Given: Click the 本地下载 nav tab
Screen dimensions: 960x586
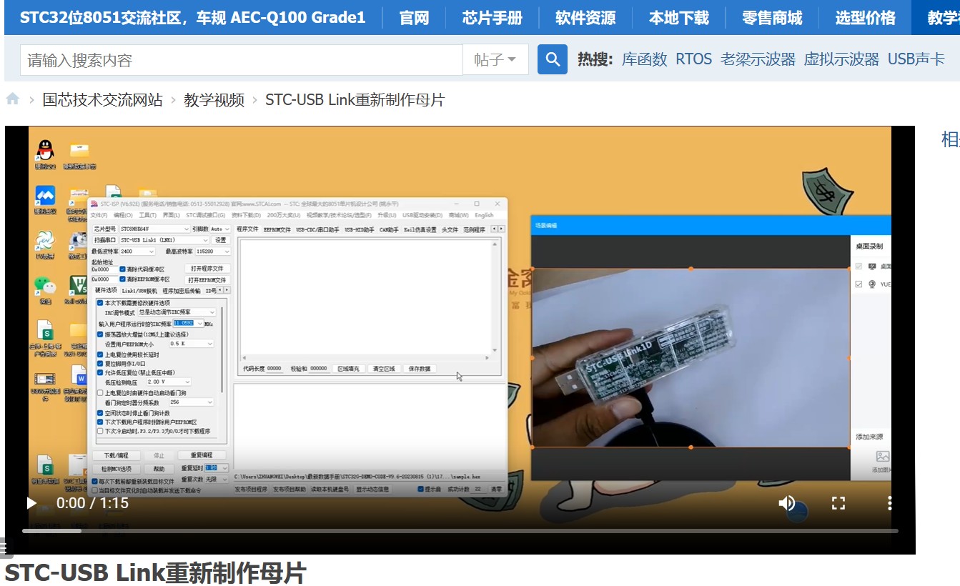Looking at the screenshot, I should pyautogui.click(x=679, y=18).
